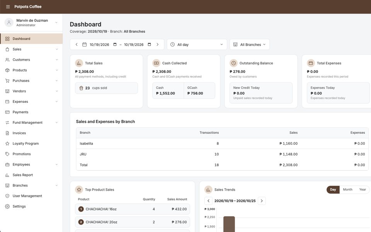
Task: Click the Purchases cart icon
Action: coord(7,80)
